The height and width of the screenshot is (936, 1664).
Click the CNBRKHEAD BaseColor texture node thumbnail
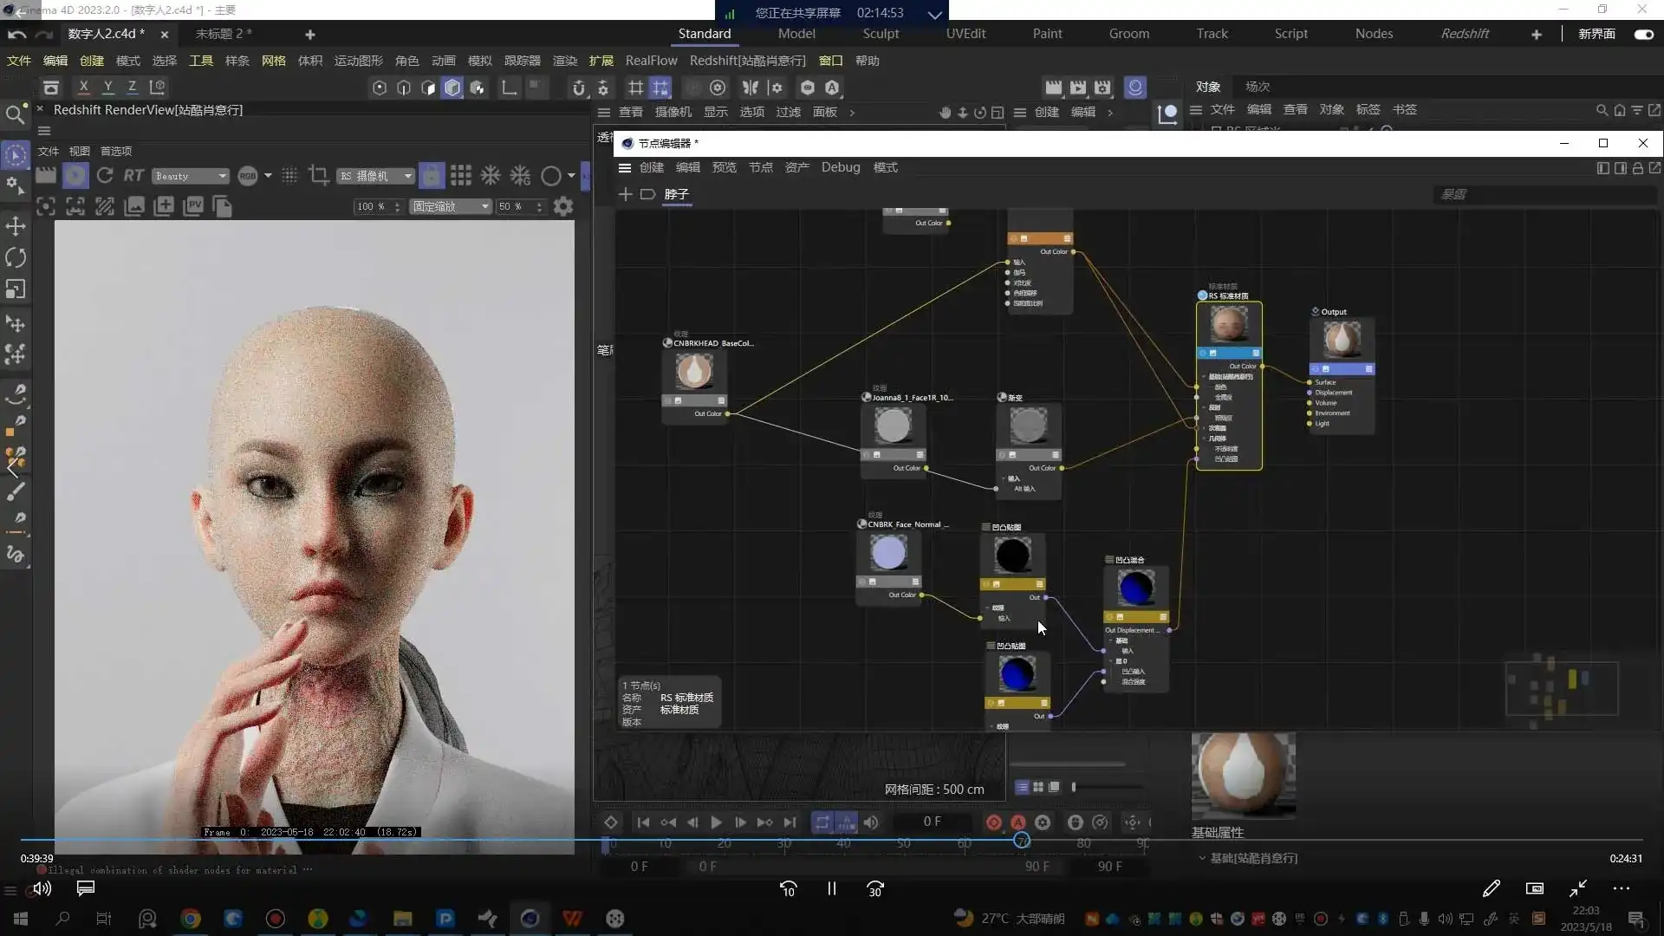tap(694, 372)
